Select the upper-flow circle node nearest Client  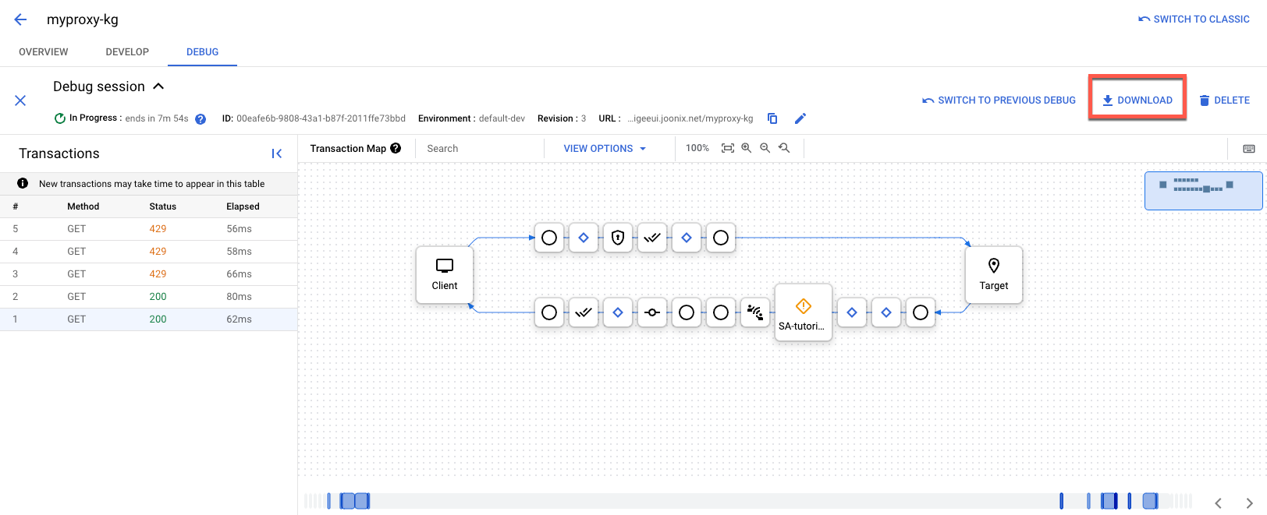[x=549, y=238]
